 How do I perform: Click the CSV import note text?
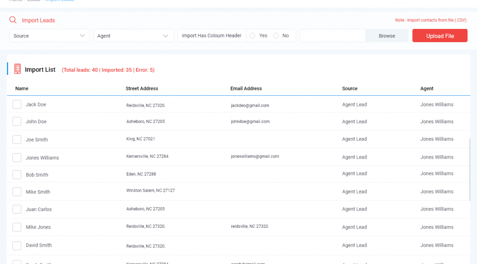pyautogui.click(x=431, y=20)
